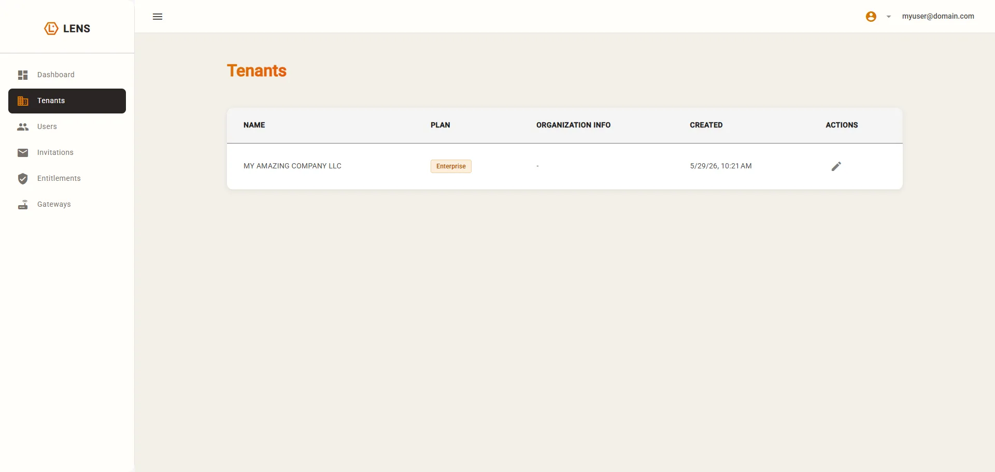Click the Tenants building icon

[x=23, y=101]
